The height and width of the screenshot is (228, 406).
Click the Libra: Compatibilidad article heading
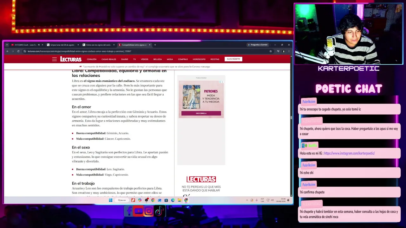(119, 73)
